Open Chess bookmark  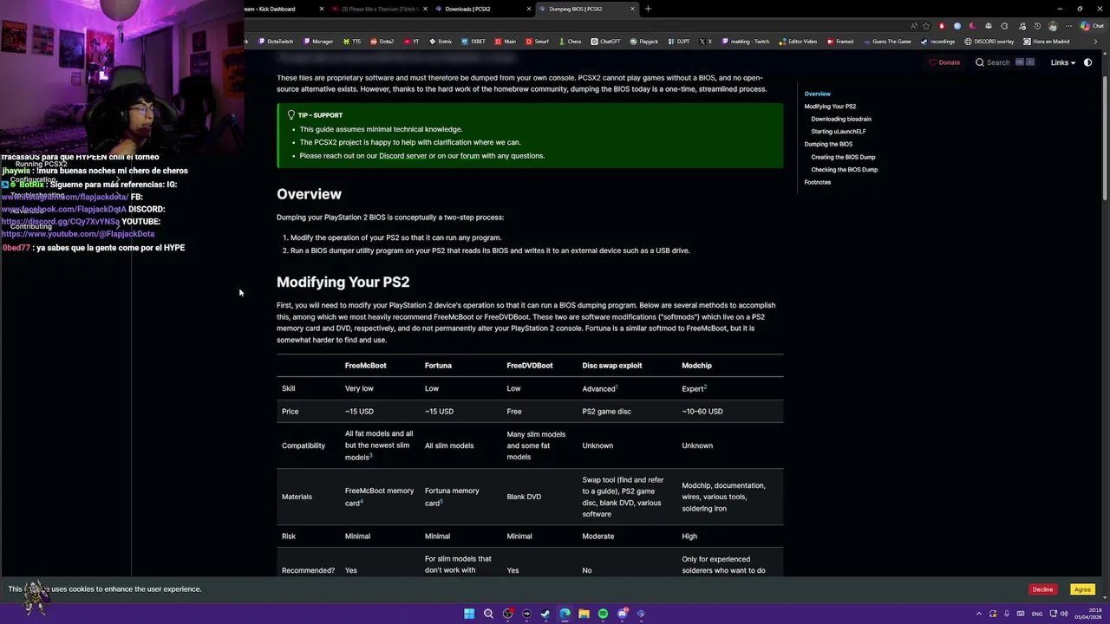[570, 42]
